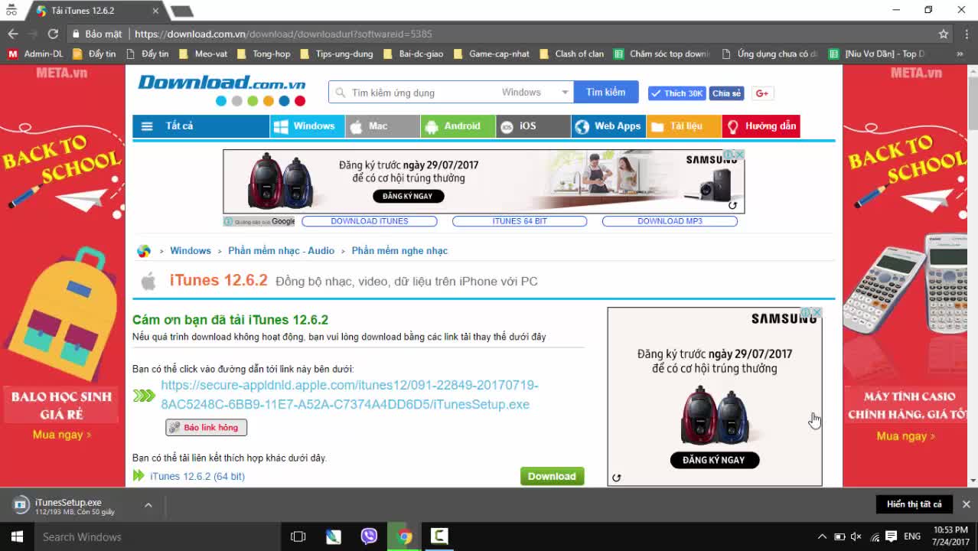Screen dimensions: 978x551
Task: Click the Chrome taskbar icon
Action: [405, 536]
